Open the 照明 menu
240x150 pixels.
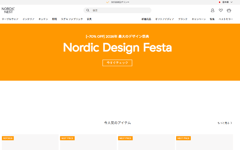[x=54, y=19]
